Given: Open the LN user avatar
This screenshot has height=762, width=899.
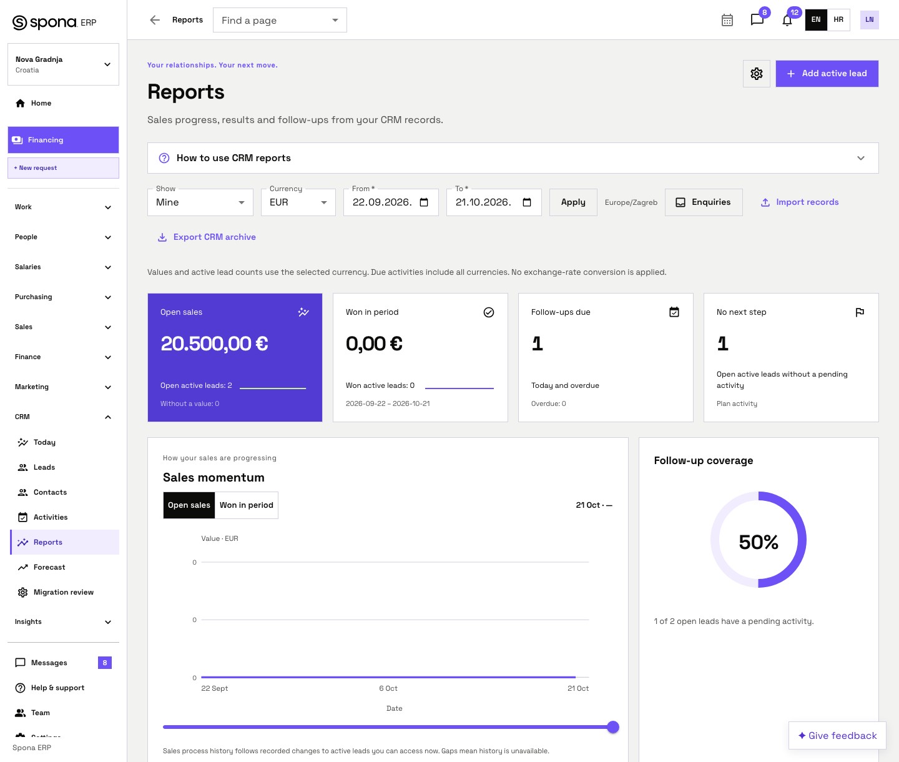Looking at the screenshot, I should (870, 20).
